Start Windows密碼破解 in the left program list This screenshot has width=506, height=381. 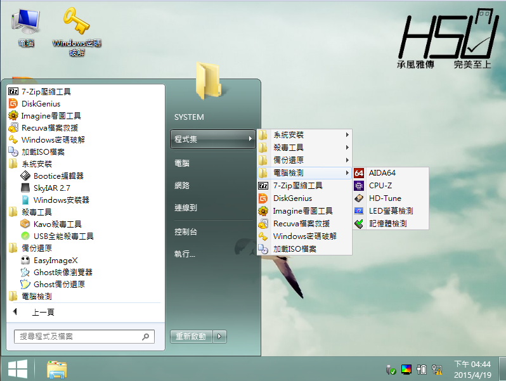pos(86,139)
